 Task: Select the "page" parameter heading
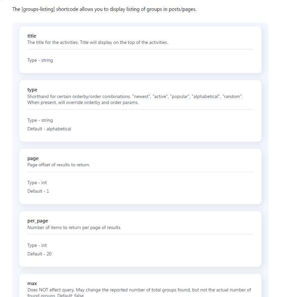click(33, 158)
